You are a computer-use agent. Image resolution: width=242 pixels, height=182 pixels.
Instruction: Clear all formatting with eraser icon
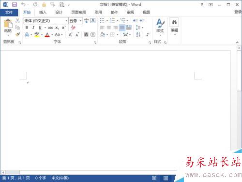pyautogui.click(x=73, y=28)
